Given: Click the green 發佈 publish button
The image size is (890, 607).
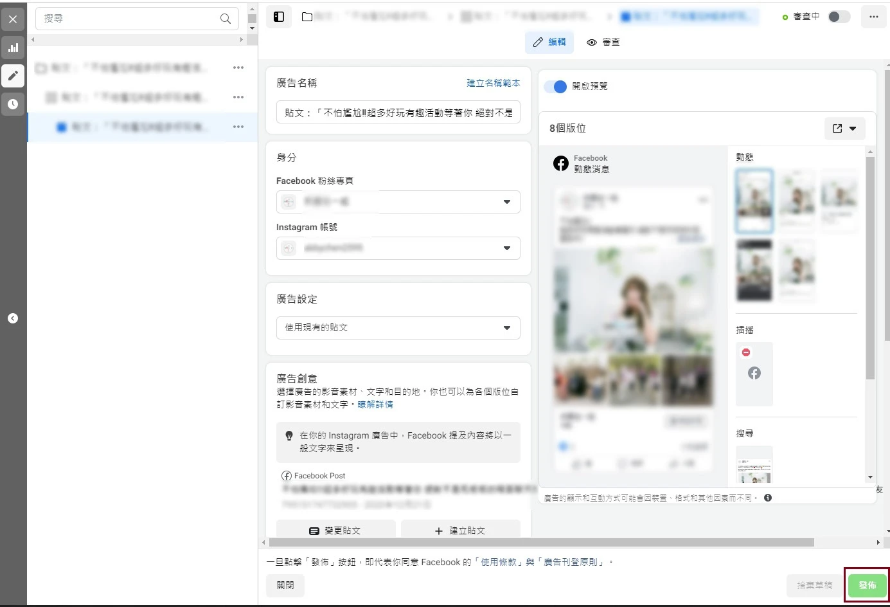Looking at the screenshot, I should [x=867, y=585].
